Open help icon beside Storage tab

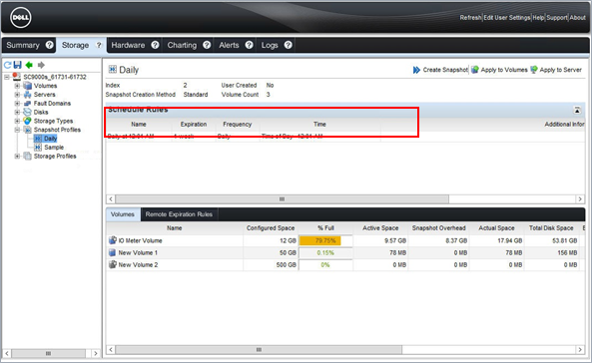[x=99, y=45]
